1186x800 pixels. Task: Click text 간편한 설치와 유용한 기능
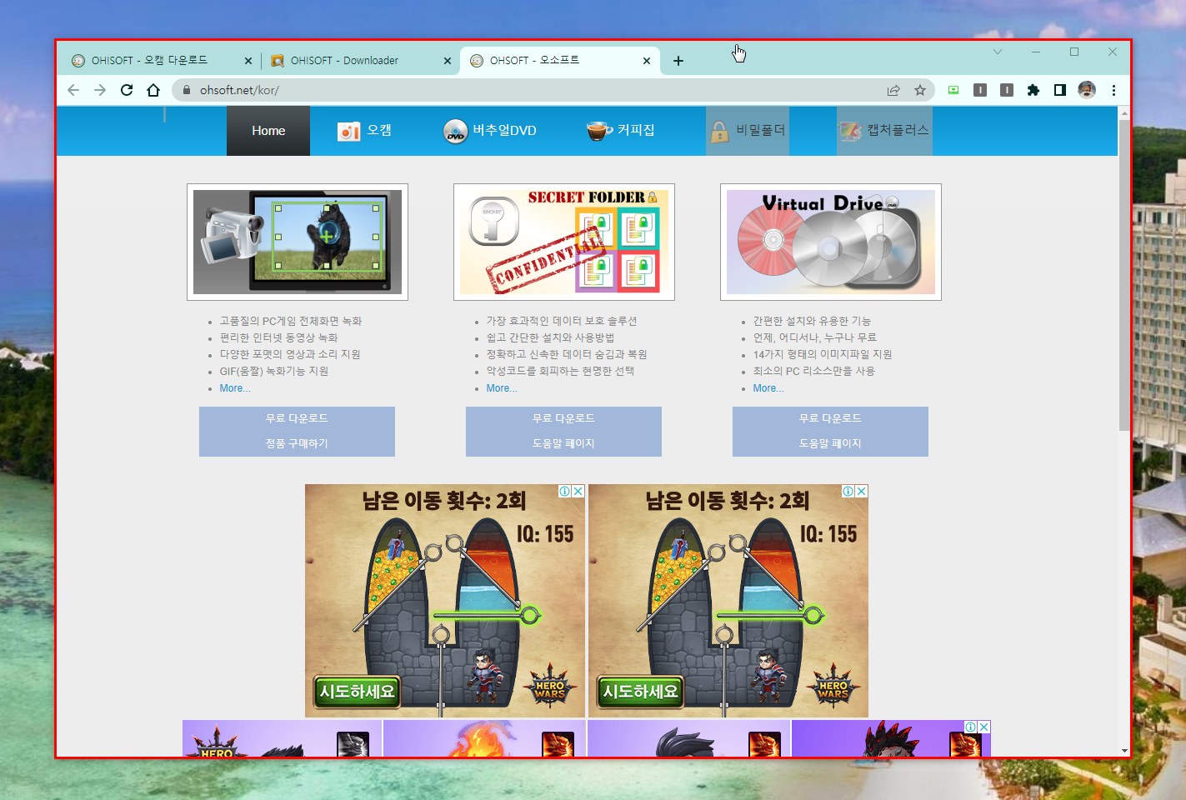pos(812,321)
